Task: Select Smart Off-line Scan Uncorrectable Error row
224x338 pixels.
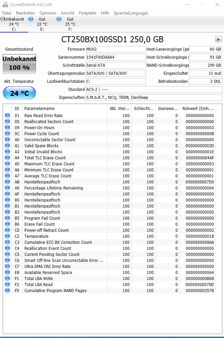Action: pos(64,261)
